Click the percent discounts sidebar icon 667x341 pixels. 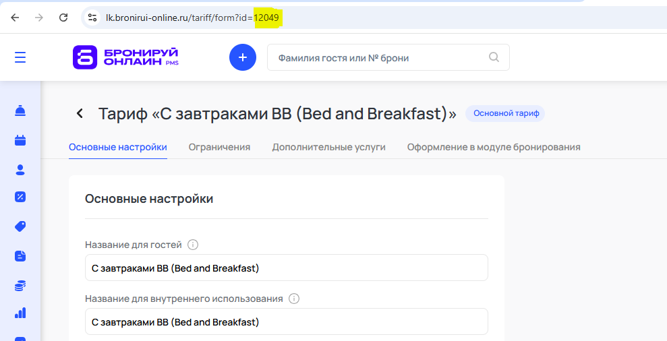coord(20,197)
